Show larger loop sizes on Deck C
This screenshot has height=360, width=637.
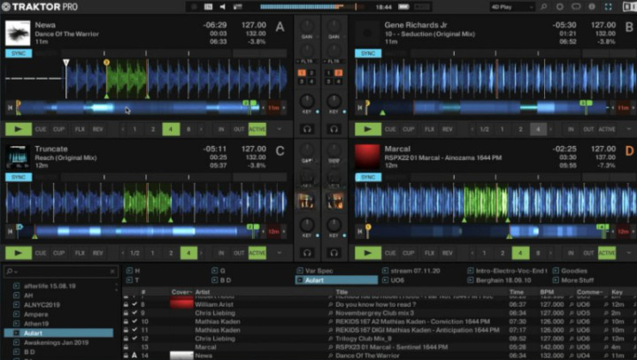[201, 253]
